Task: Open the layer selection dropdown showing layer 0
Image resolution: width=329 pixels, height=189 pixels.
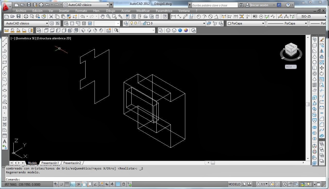Action: (x=204, y=23)
